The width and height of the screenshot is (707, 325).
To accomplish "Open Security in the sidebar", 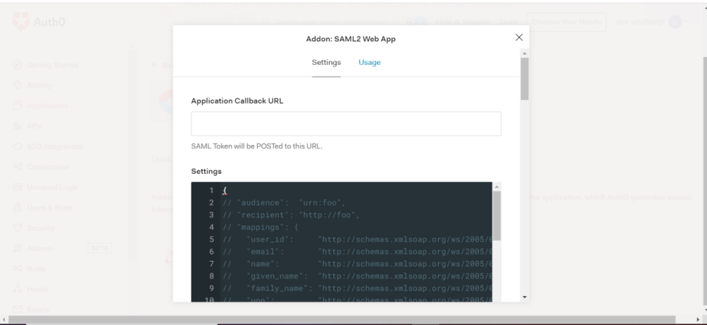I will tap(41, 228).
